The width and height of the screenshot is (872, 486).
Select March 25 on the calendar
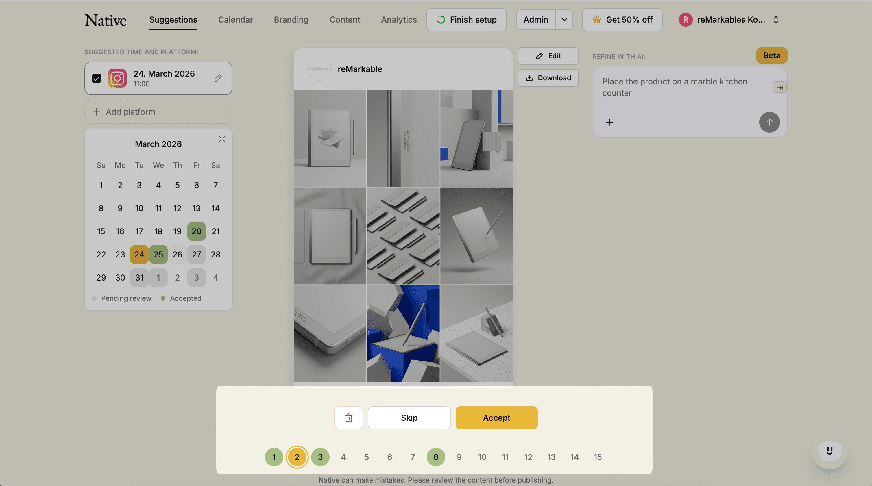(158, 254)
